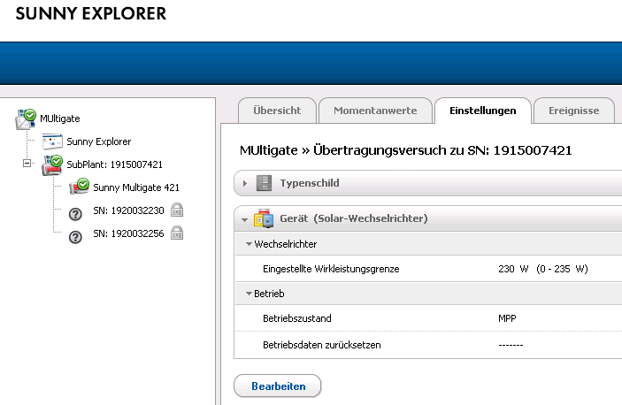Click the MUltigate plant icon in tree
The width and height of the screenshot is (622, 405).
(26, 119)
